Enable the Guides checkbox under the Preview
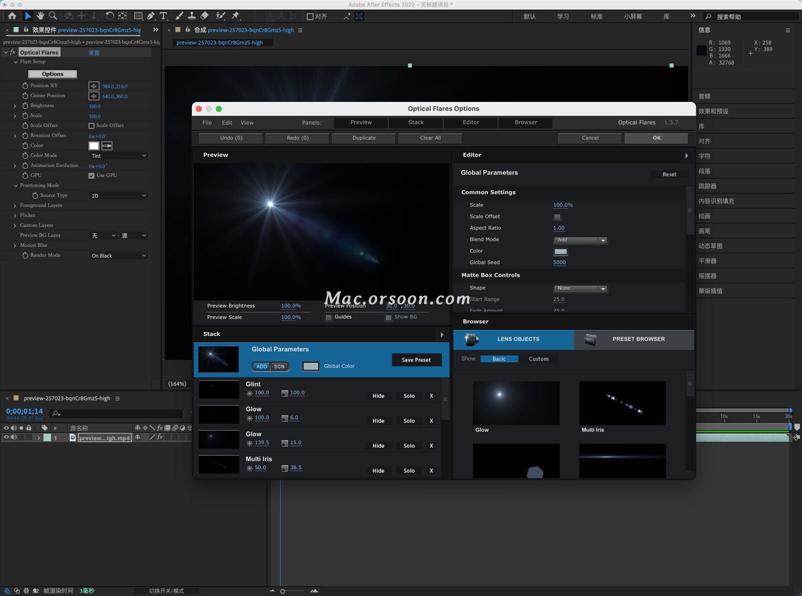 click(x=329, y=317)
